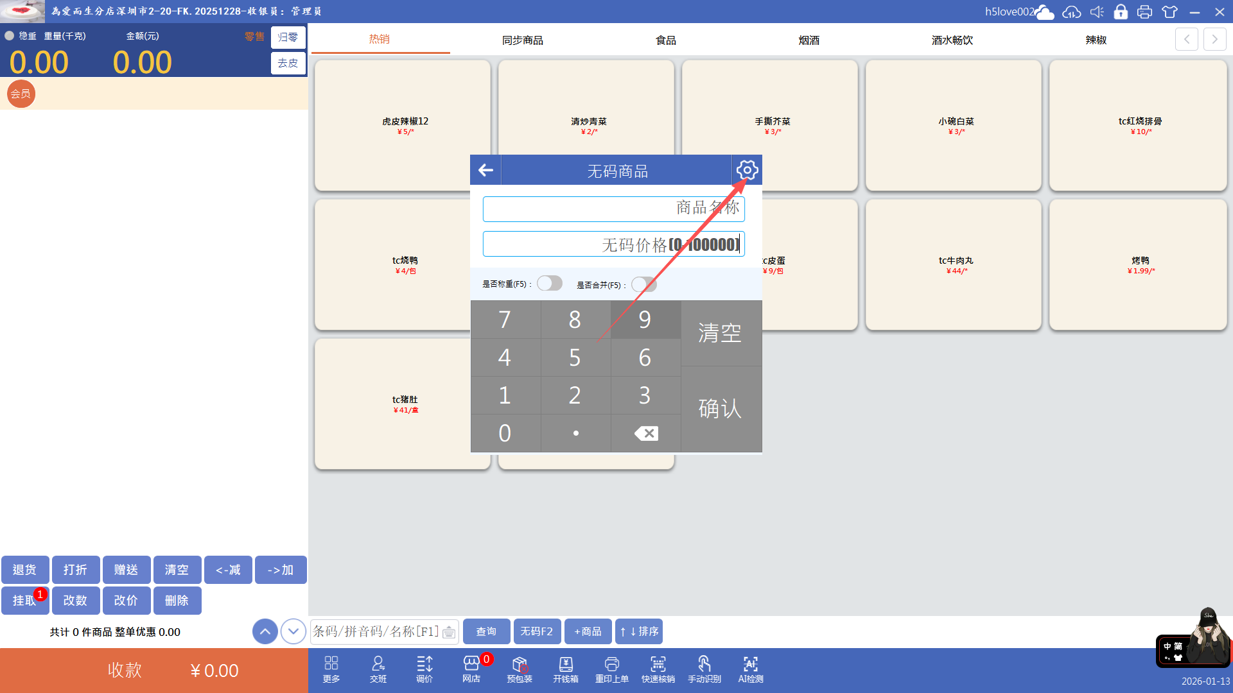Viewport: 1233px width, 693px height.
Task: Toggle the 是否称重 switch
Action: pyautogui.click(x=550, y=284)
